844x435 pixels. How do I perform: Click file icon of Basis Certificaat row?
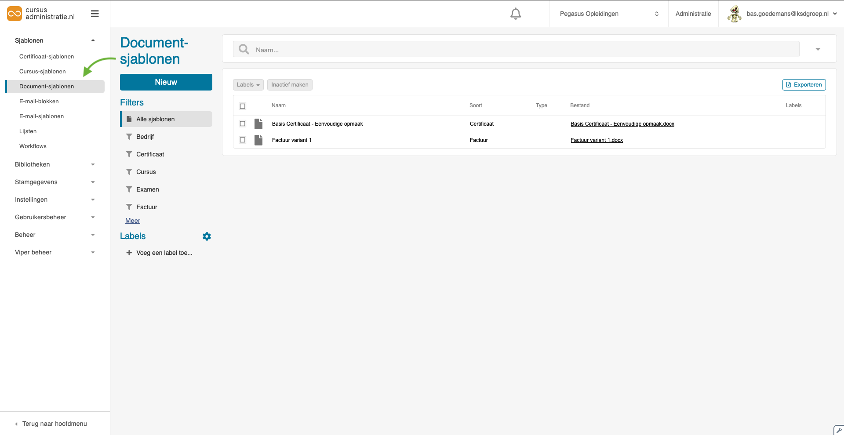click(258, 124)
